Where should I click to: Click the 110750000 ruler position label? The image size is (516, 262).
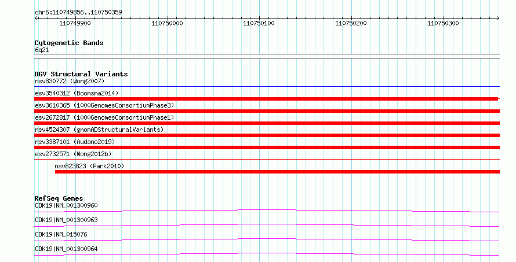pos(167,23)
